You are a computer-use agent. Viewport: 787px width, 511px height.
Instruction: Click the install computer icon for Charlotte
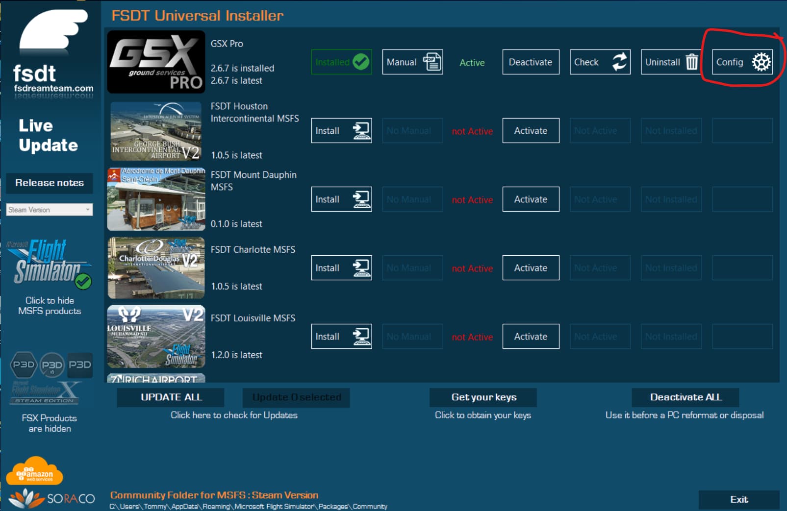pyautogui.click(x=361, y=268)
